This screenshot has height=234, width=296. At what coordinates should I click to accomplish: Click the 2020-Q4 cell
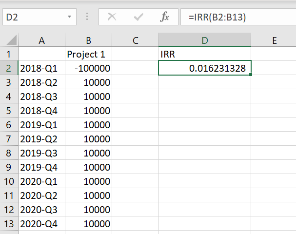[x=42, y=224]
